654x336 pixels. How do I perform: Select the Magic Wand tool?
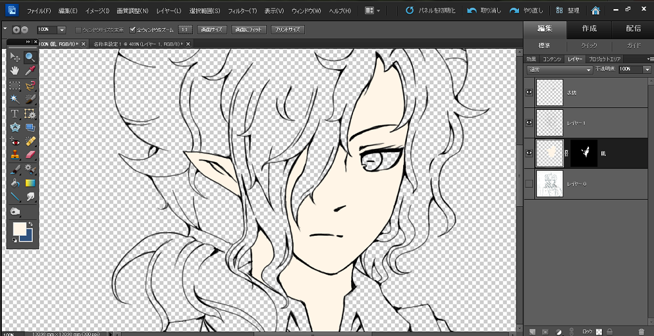[15, 99]
